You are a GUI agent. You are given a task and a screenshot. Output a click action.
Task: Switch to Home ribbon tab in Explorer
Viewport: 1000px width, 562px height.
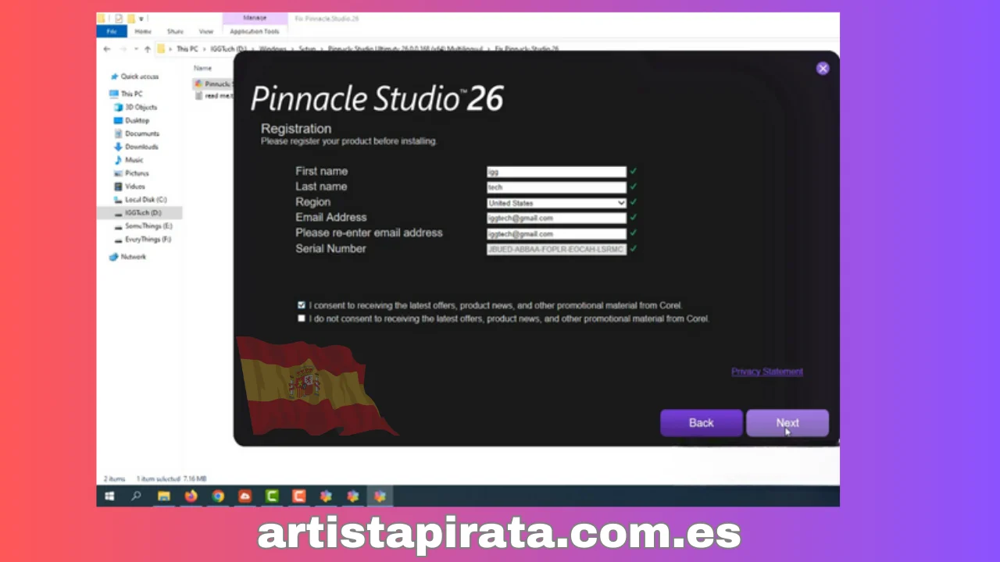click(x=143, y=31)
